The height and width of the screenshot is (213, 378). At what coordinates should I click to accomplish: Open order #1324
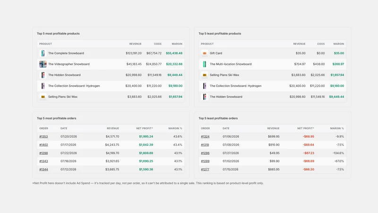(x=205, y=136)
